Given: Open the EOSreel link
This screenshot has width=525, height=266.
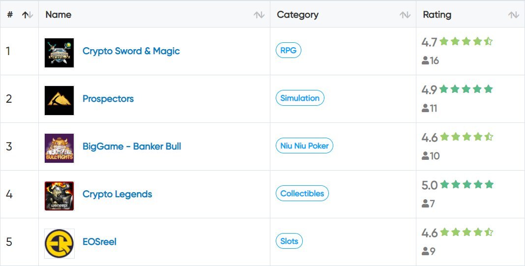Looking at the screenshot, I should point(99,242).
